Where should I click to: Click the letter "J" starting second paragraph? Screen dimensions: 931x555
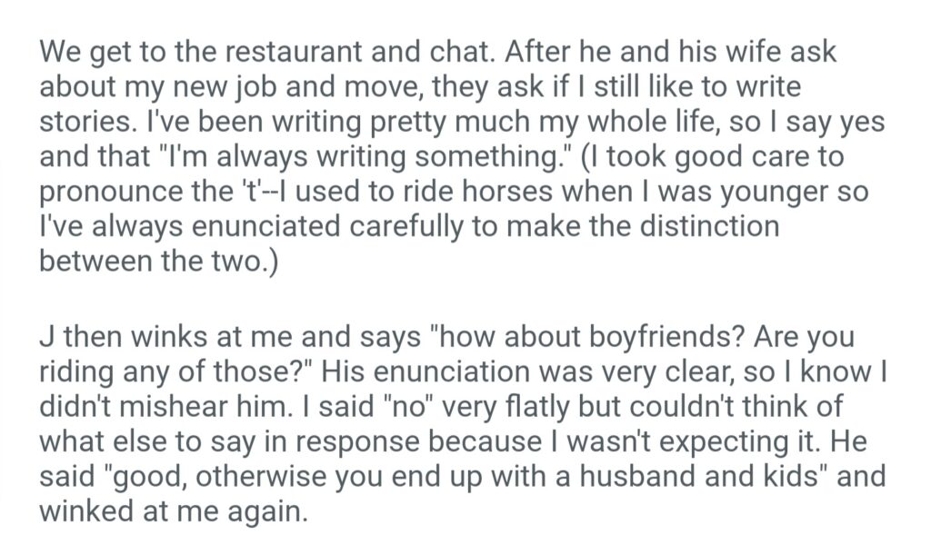tap(46, 338)
